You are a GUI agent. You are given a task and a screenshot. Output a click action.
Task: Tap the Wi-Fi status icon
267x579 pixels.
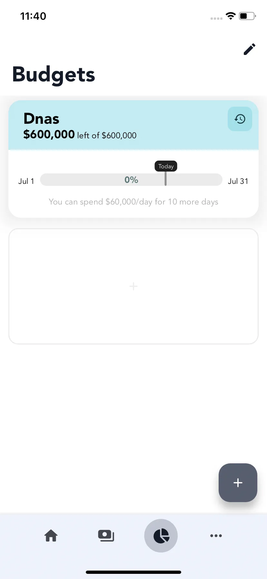click(x=231, y=16)
